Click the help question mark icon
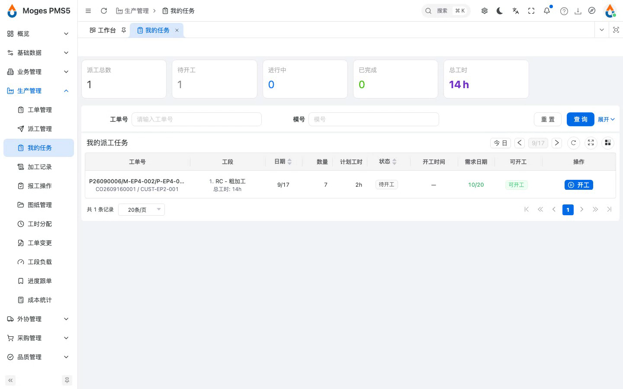The width and height of the screenshot is (623, 389). coord(564,11)
